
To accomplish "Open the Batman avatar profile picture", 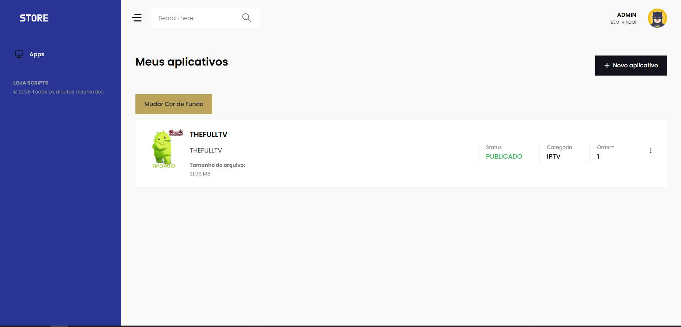I will [657, 18].
